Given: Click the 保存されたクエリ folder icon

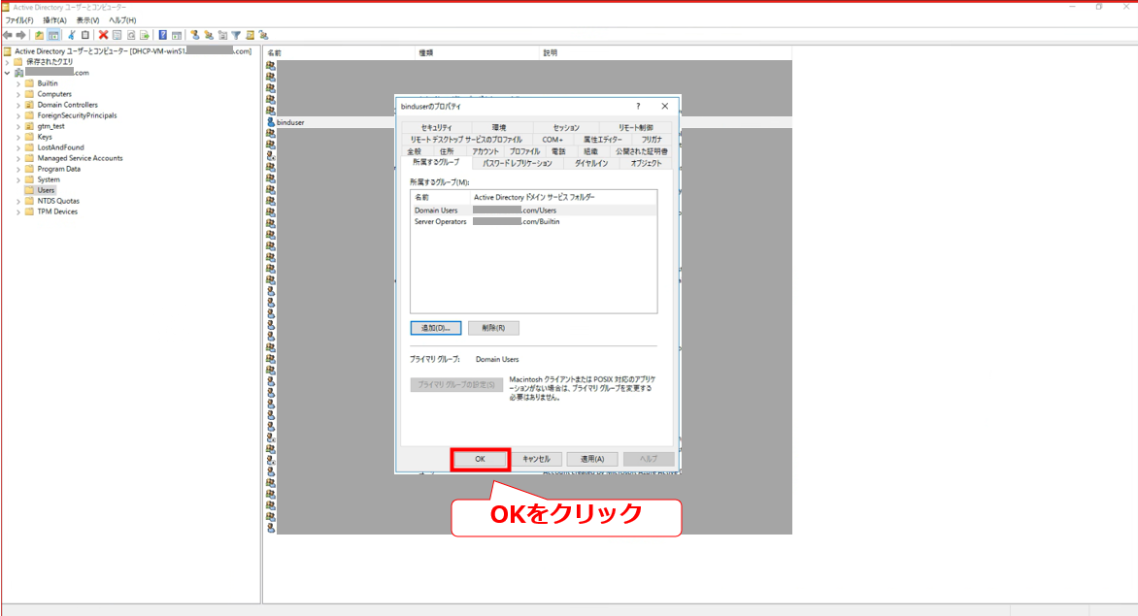Looking at the screenshot, I should coord(18,62).
